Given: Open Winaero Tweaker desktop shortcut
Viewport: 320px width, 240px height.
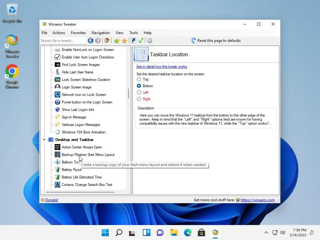Looking at the screenshot, I should point(12,46).
